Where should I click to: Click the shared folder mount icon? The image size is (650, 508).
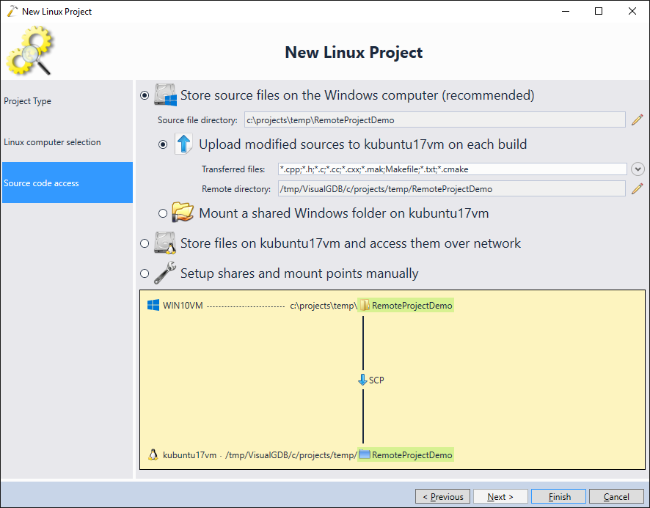click(183, 212)
